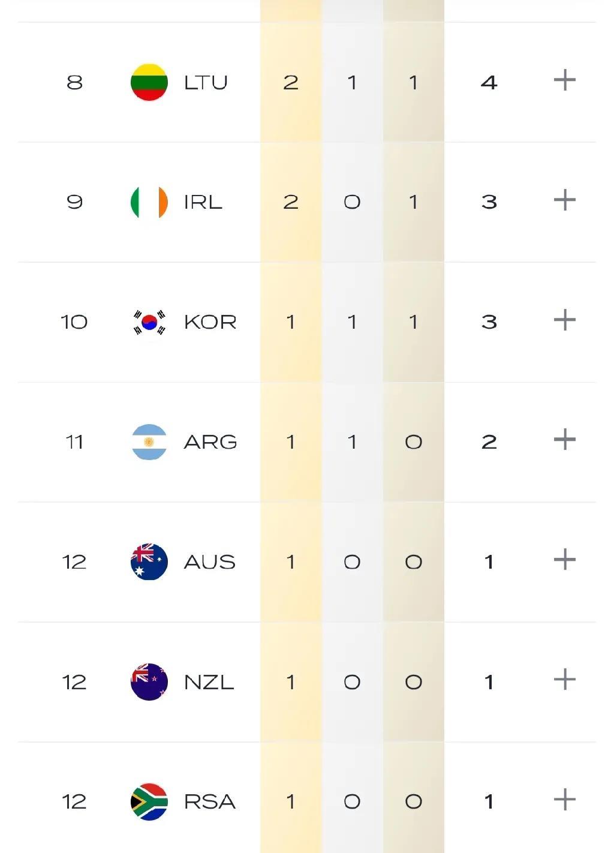The width and height of the screenshot is (614, 853).
Task: Click the Lithuania flag icon
Action: 149,82
